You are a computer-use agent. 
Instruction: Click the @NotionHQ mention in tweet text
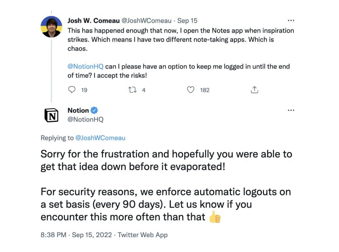point(86,66)
